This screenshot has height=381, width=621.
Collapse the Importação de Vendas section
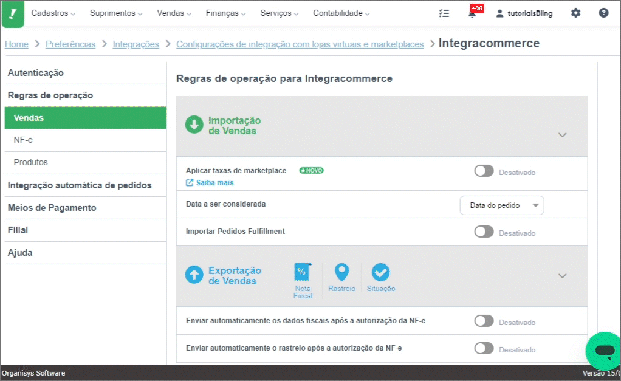pyautogui.click(x=563, y=135)
